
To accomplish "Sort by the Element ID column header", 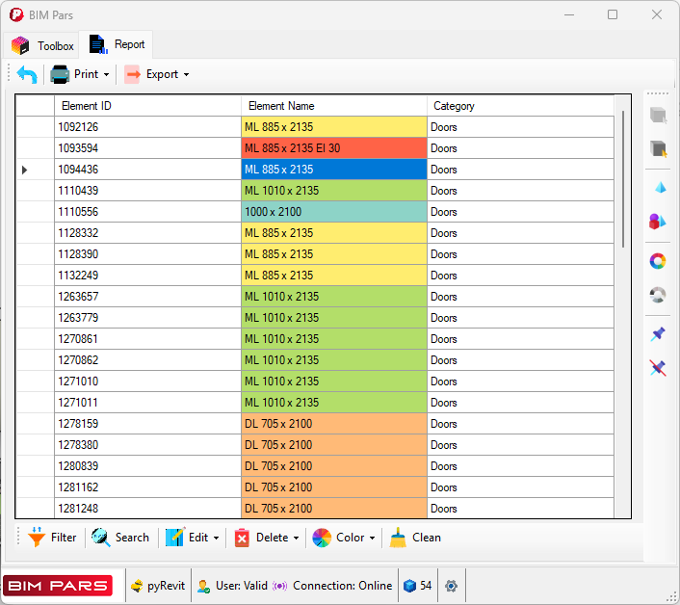I will point(146,106).
